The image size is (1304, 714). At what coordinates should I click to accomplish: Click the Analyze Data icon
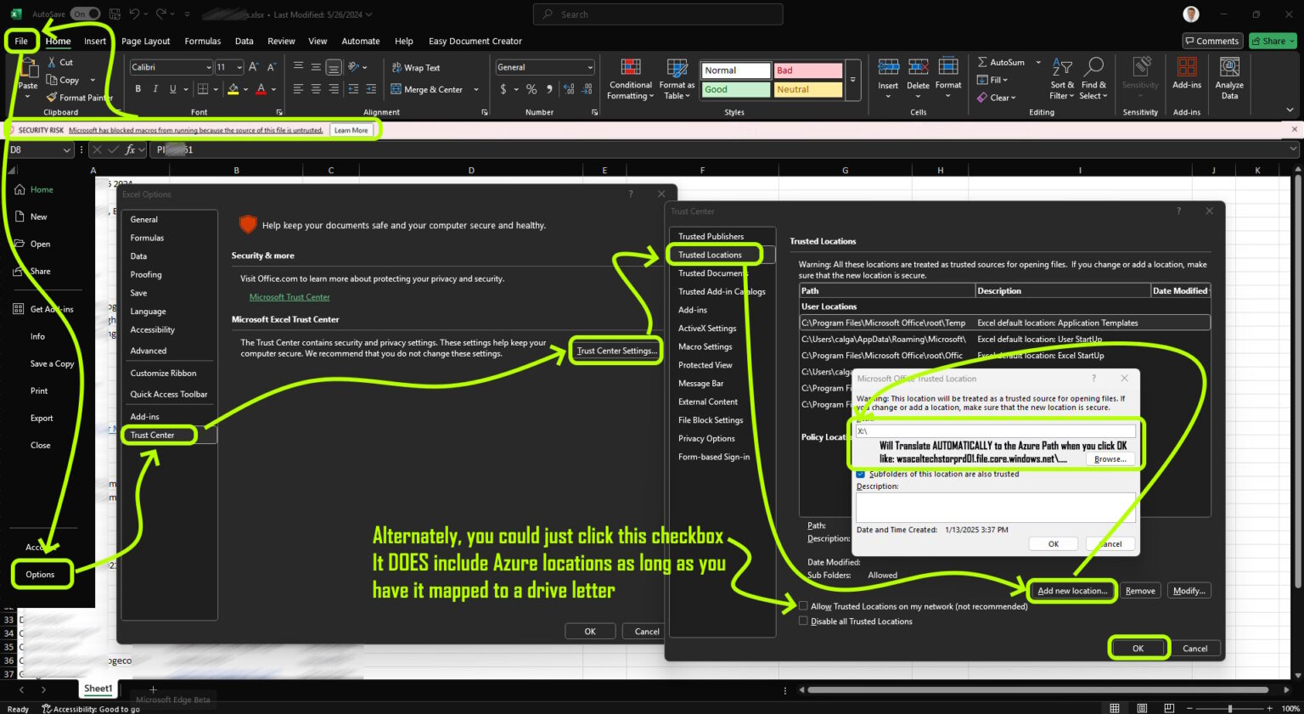[x=1229, y=78]
